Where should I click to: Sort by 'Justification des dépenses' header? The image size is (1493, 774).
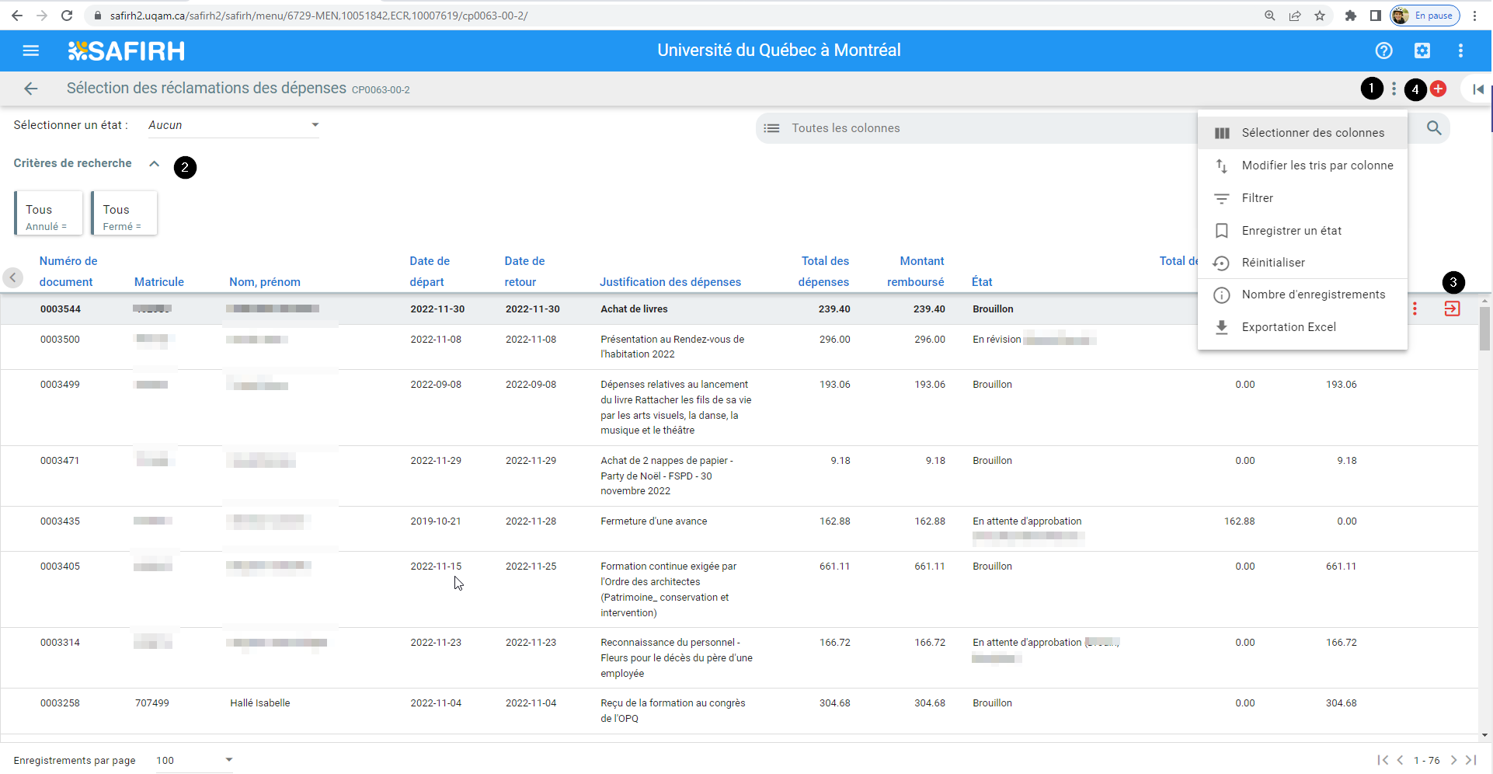click(x=670, y=282)
